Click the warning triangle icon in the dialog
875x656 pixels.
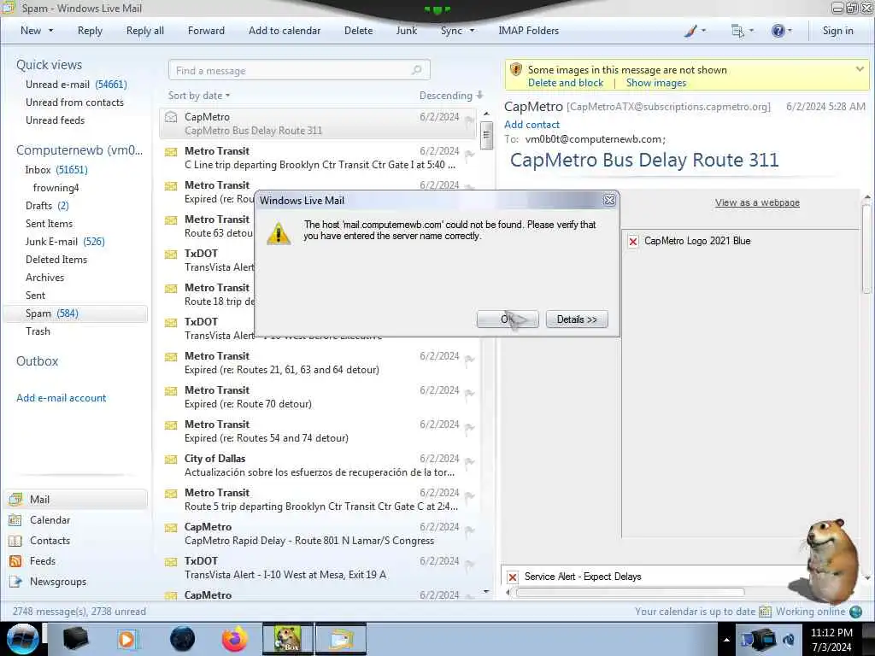tap(278, 233)
